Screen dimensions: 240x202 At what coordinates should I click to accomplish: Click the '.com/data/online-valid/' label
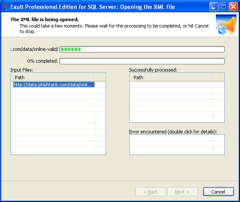34,49
